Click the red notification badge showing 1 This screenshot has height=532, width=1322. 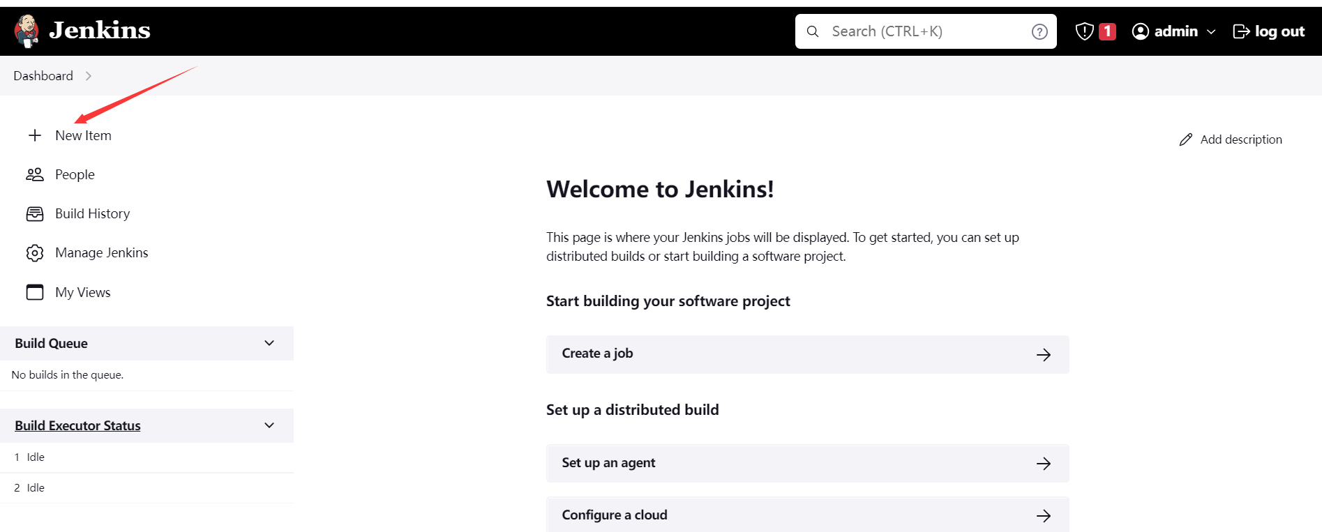pos(1107,31)
